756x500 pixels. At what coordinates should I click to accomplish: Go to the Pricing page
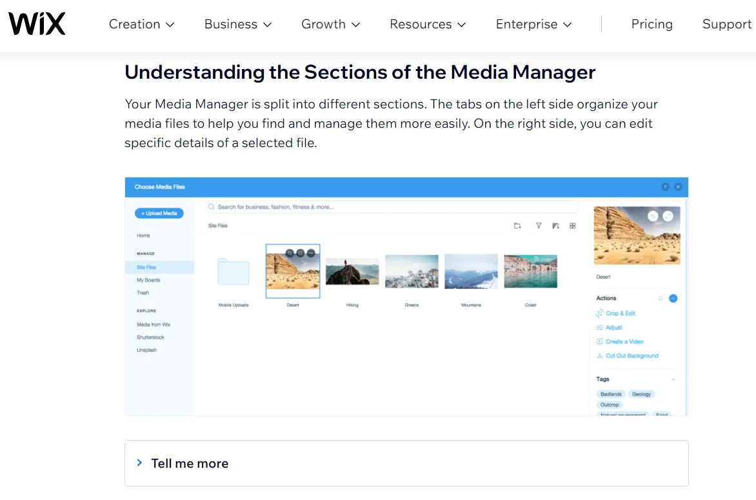coord(652,25)
